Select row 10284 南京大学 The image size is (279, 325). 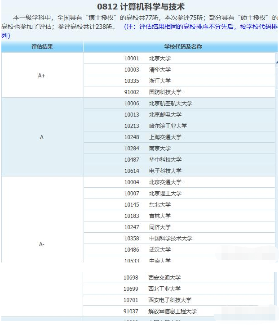179,148
